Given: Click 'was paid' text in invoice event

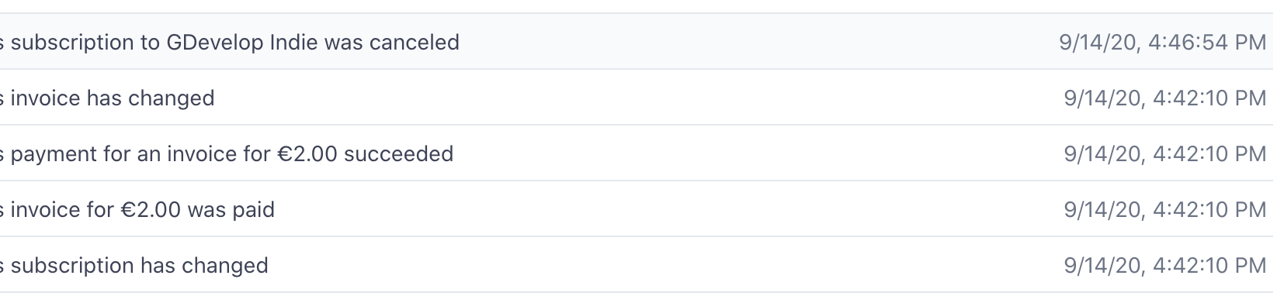Looking at the screenshot, I should coord(231,210).
